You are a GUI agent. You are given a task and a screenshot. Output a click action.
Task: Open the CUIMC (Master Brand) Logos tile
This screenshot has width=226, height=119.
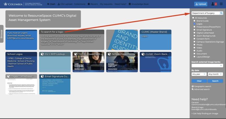(x=156, y=40)
